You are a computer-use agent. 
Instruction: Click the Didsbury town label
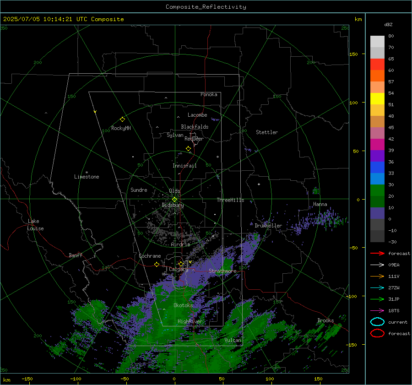coord(173,205)
